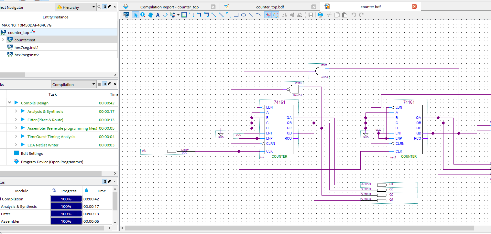This screenshot has height=234, width=491.
Task: Click the Fitter 100% progress bar
Action: pos(66,214)
